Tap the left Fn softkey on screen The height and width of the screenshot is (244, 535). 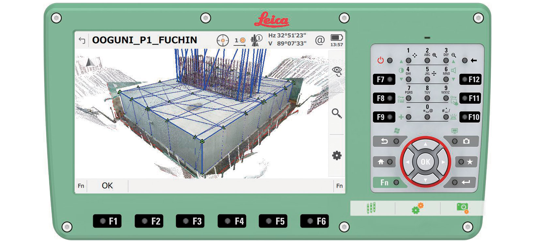pos(81,186)
